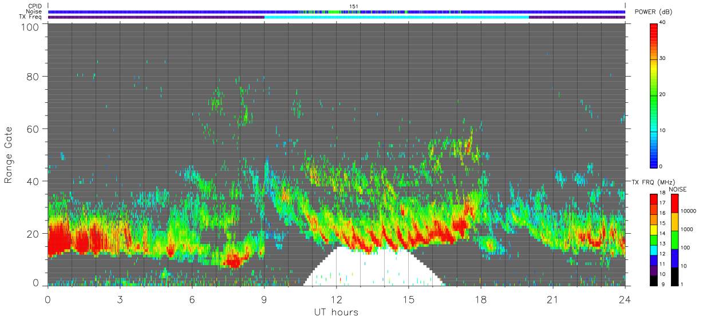Click the 16 label on the TX FRQ scale

click(x=663, y=213)
